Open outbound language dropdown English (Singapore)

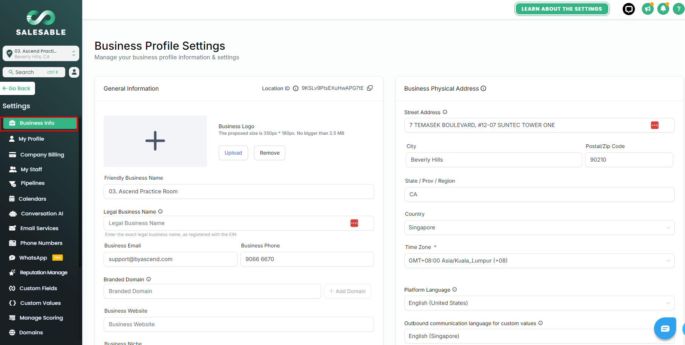539,336
